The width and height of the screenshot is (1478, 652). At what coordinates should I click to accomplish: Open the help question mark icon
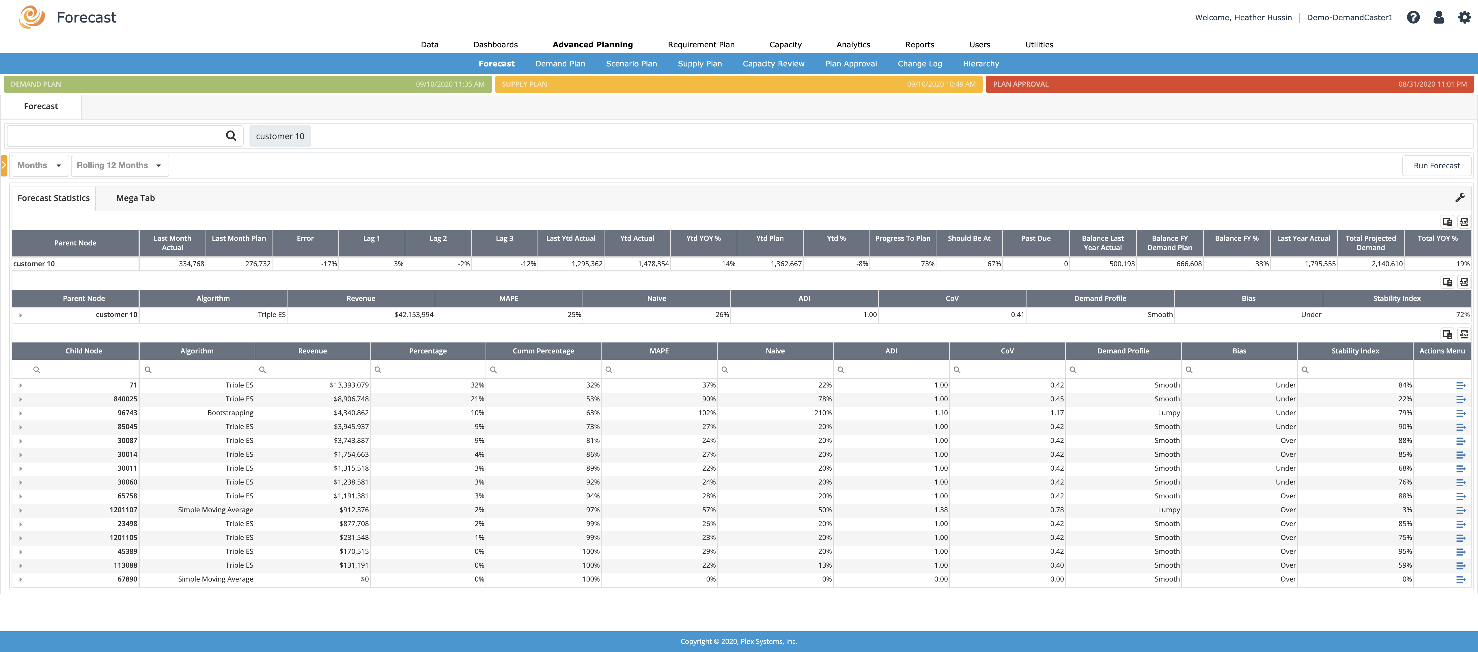[x=1413, y=17]
